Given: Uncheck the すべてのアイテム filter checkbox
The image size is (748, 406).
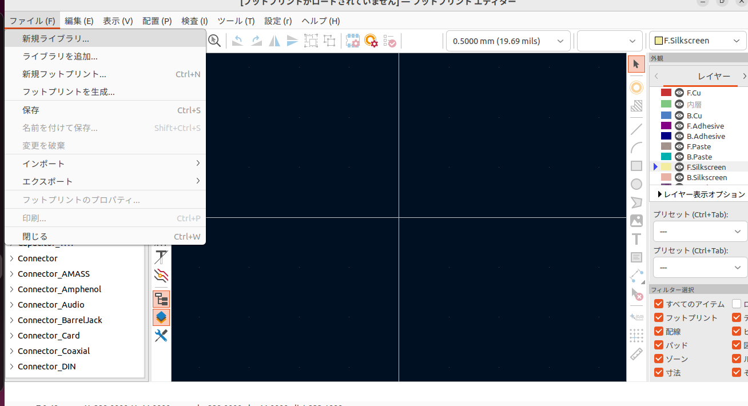Looking at the screenshot, I should pyautogui.click(x=659, y=304).
